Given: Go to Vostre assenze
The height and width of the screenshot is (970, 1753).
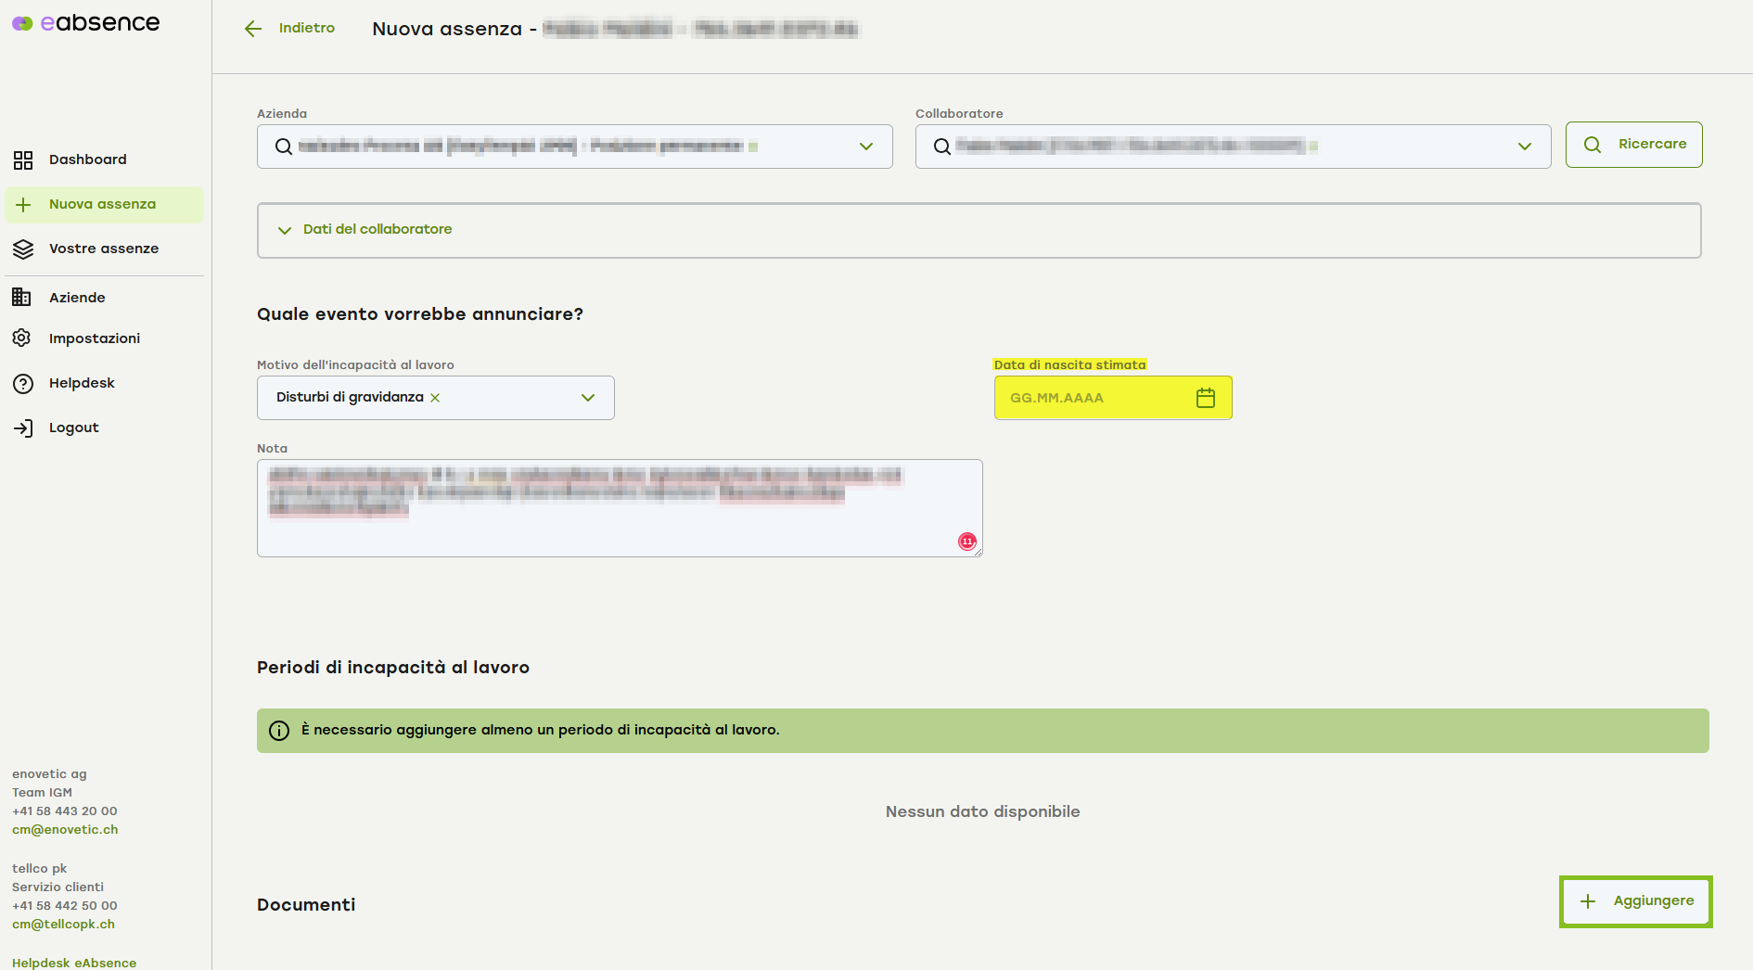Looking at the screenshot, I should click(x=103, y=249).
